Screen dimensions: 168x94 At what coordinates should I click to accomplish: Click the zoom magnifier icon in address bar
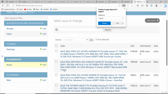click(x=128, y=5)
